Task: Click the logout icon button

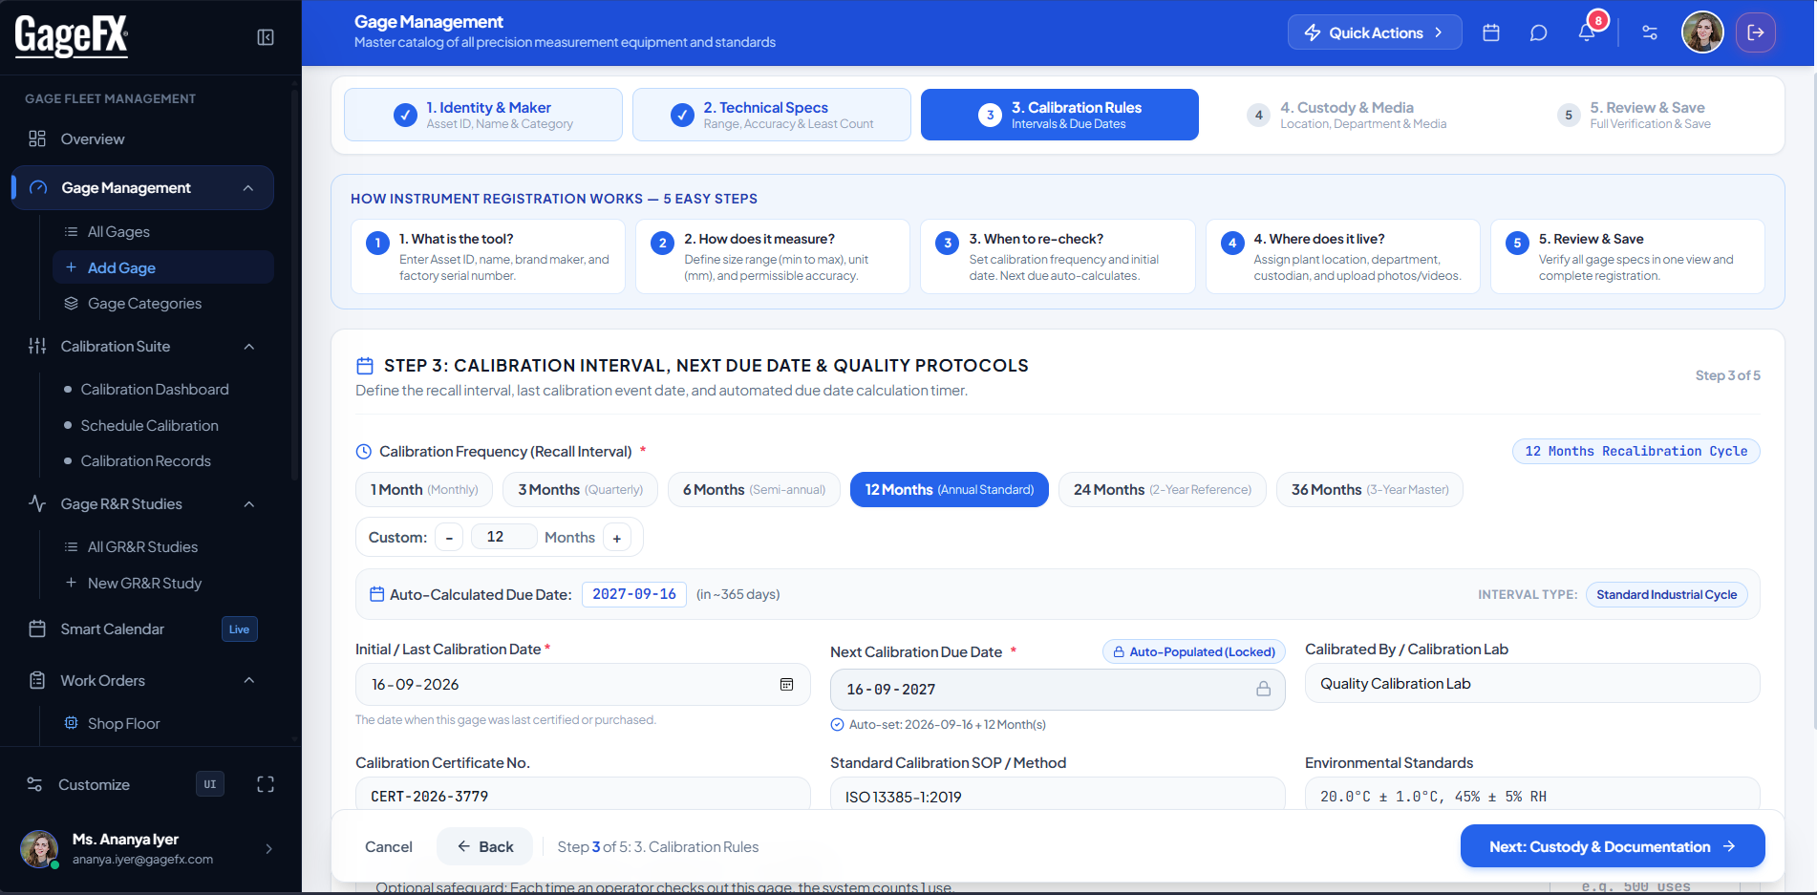Action: pyautogui.click(x=1756, y=32)
